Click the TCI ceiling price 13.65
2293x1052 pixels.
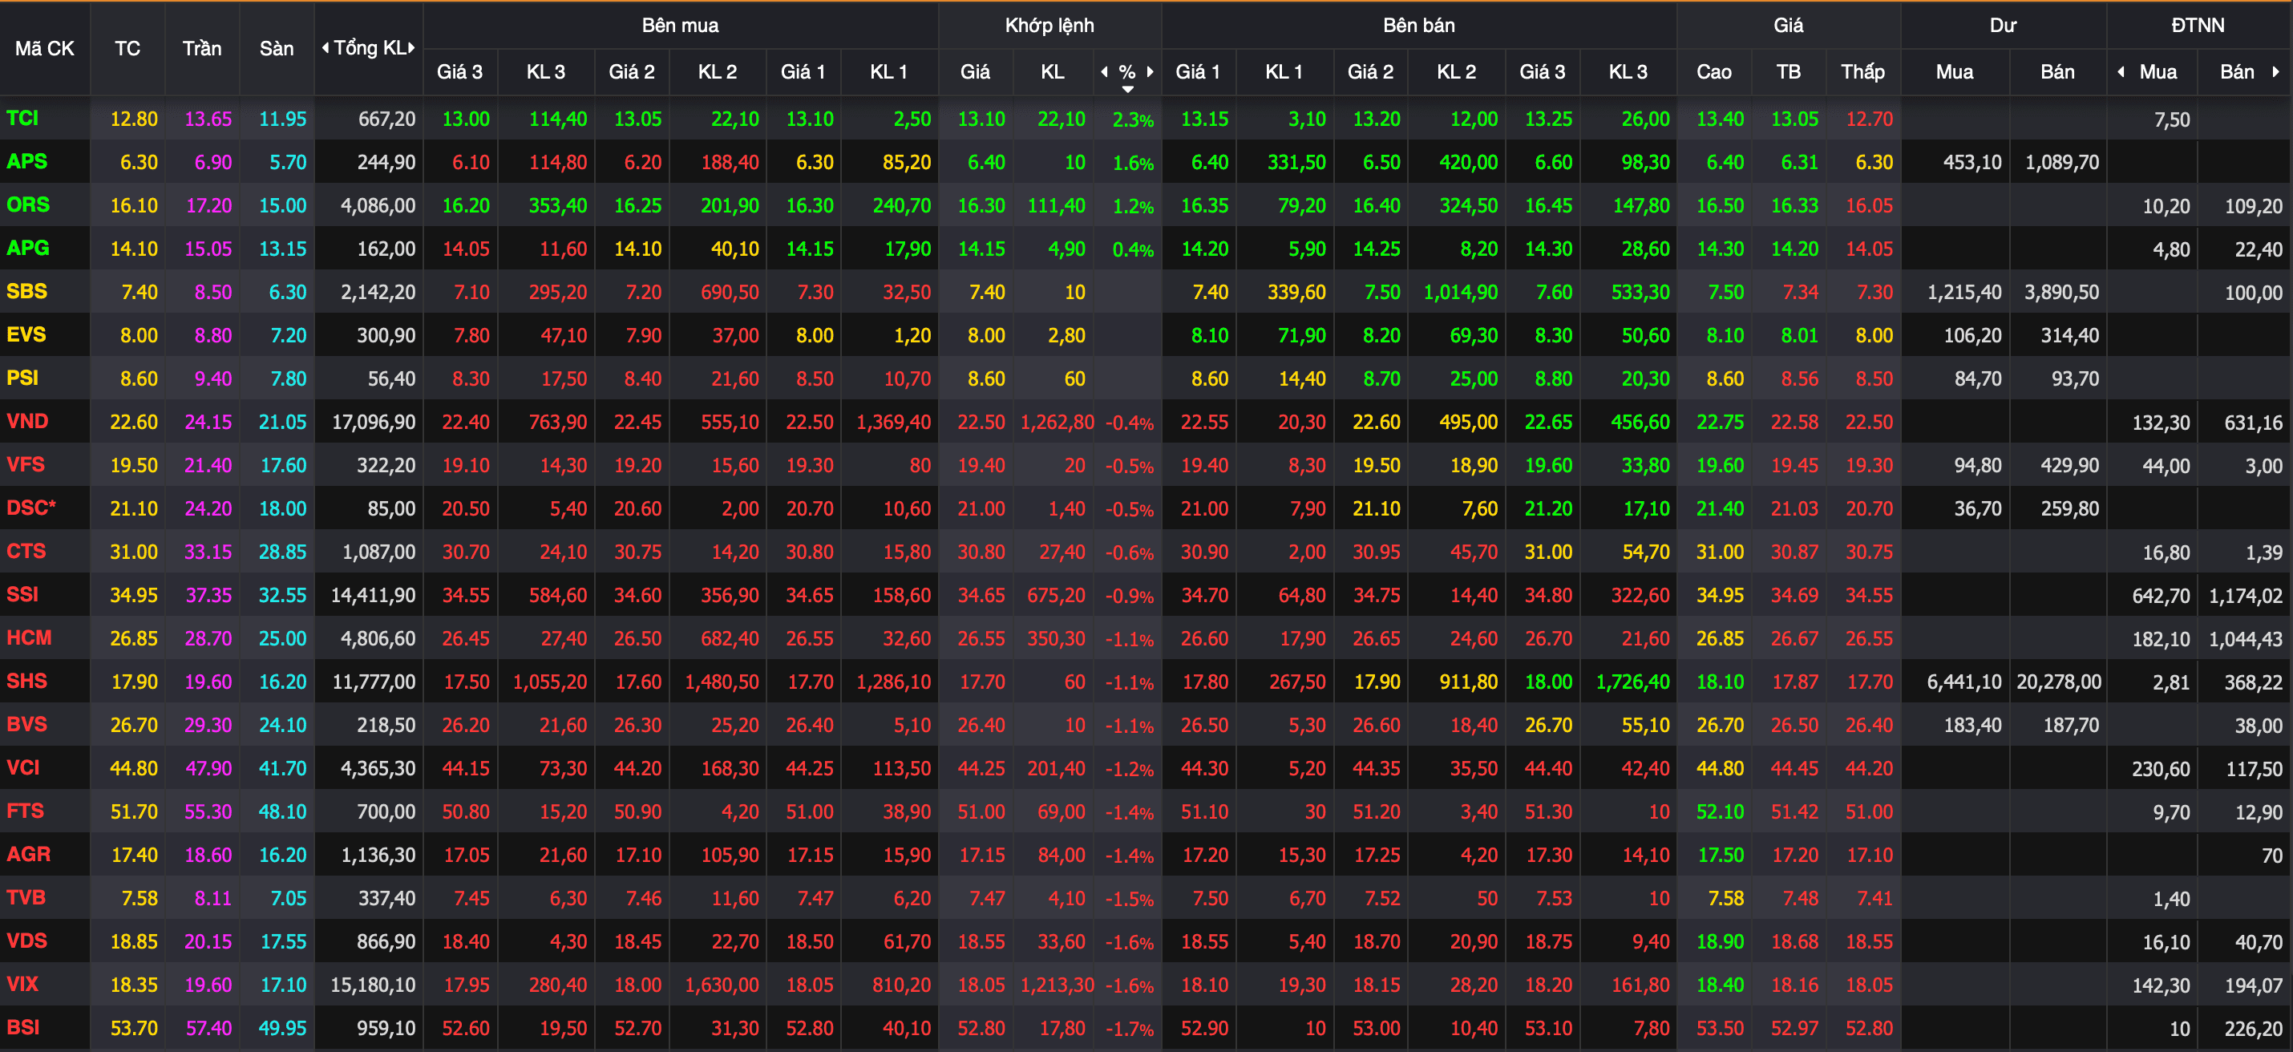click(208, 119)
